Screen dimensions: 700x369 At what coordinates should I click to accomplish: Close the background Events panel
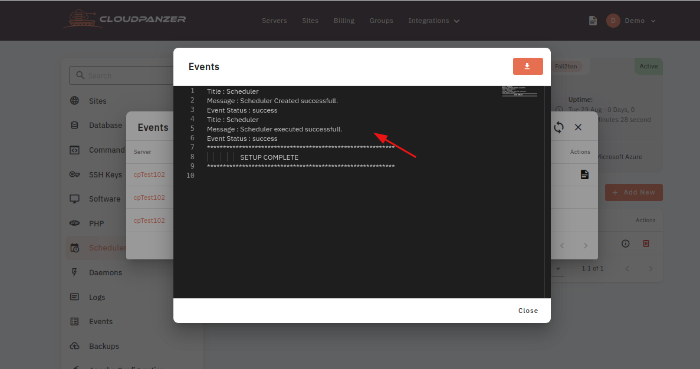[x=578, y=127]
